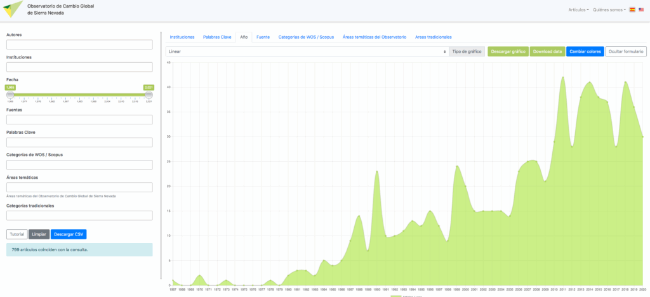Click Cambiar colores to change chart colors

pyautogui.click(x=585, y=51)
